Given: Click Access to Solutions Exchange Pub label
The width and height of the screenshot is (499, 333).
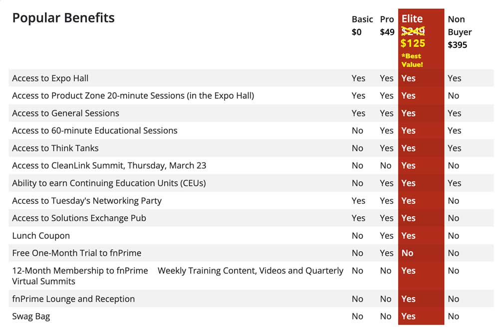Looking at the screenshot, I should 79,218.
